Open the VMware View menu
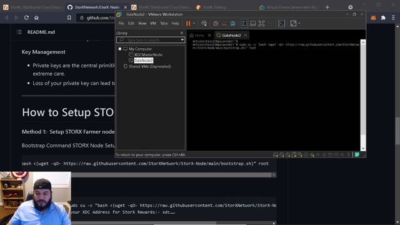400x225 pixels. (142, 23)
